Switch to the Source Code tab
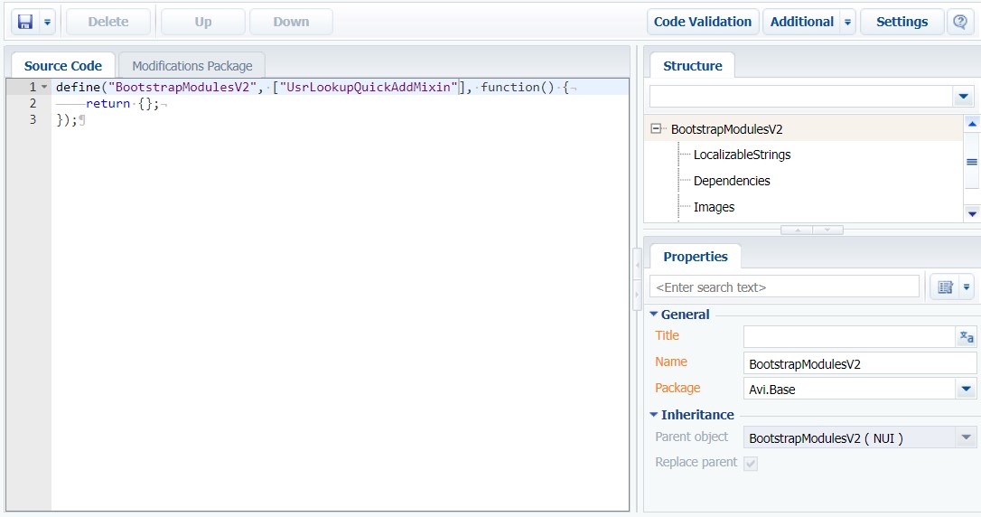Viewport: 981px width, 517px height. pyautogui.click(x=63, y=66)
